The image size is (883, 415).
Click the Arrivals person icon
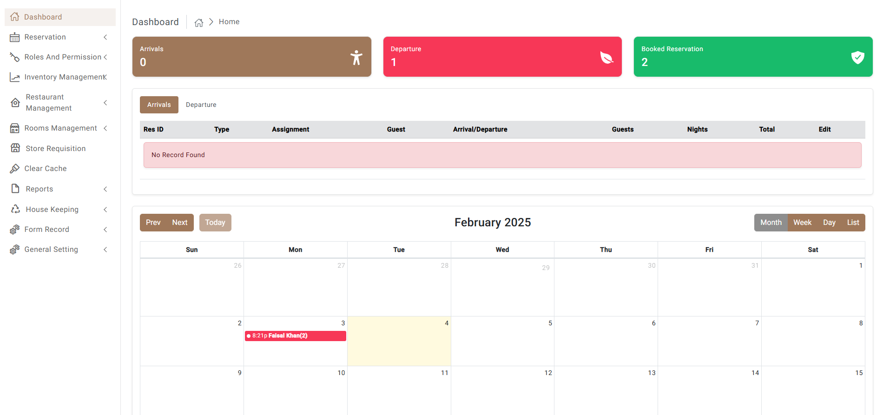pyautogui.click(x=356, y=57)
